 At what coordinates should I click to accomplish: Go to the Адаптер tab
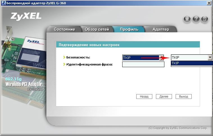pyautogui.click(x=161, y=29)
